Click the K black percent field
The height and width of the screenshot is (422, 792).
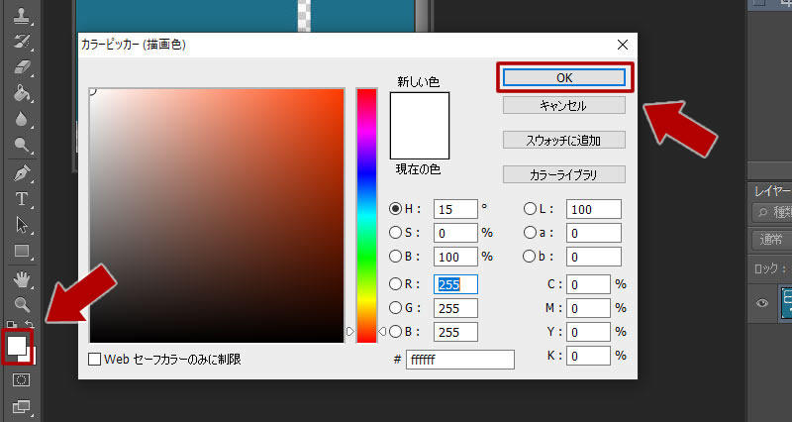click(x=588, y=356)
